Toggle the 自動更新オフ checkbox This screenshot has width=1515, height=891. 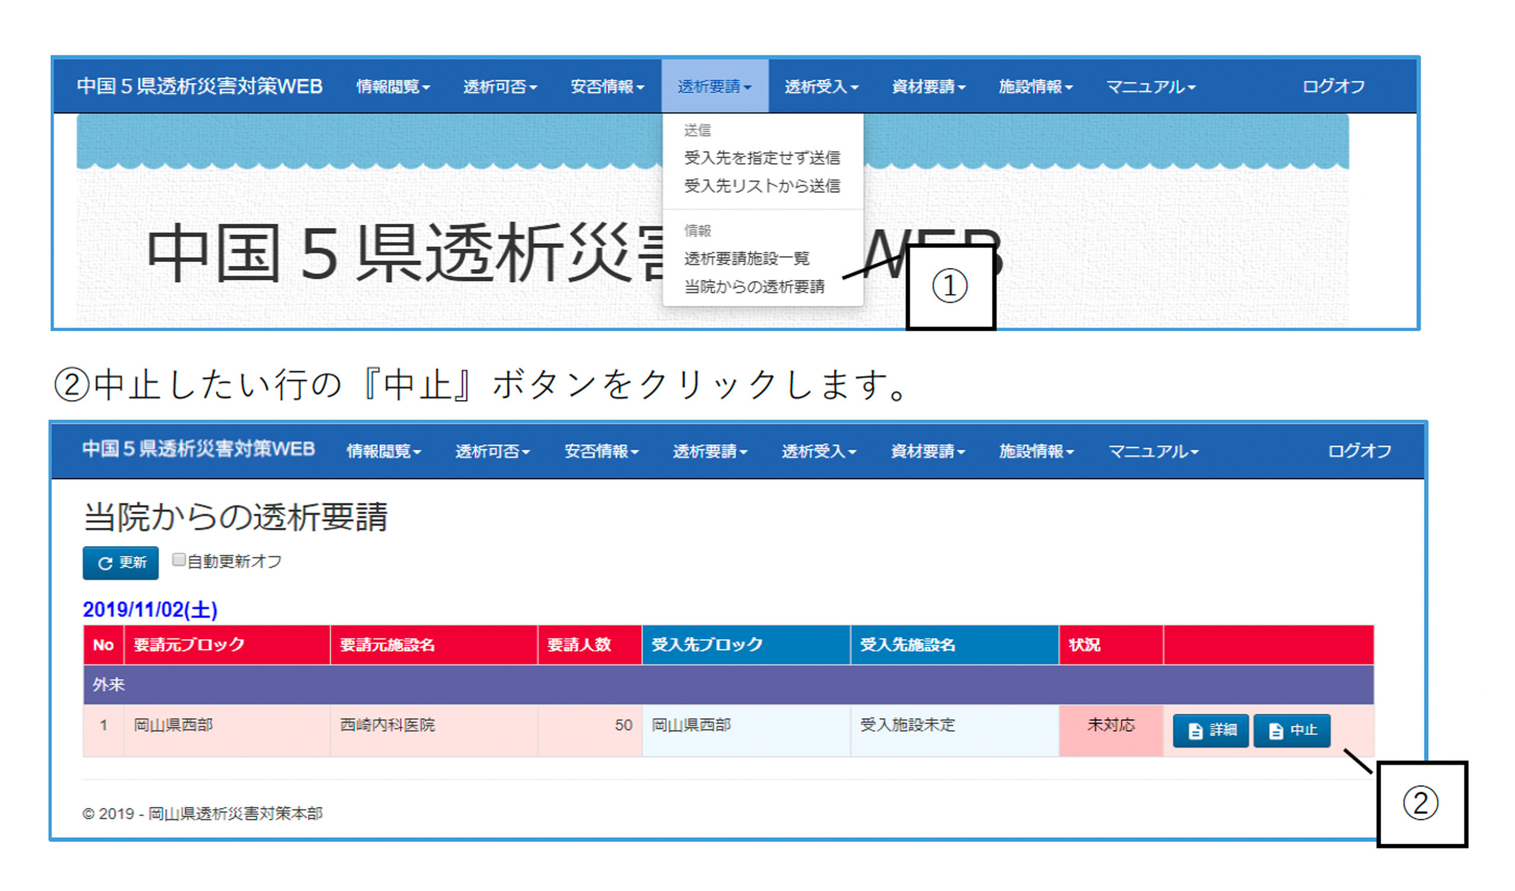tap(179, 560)
